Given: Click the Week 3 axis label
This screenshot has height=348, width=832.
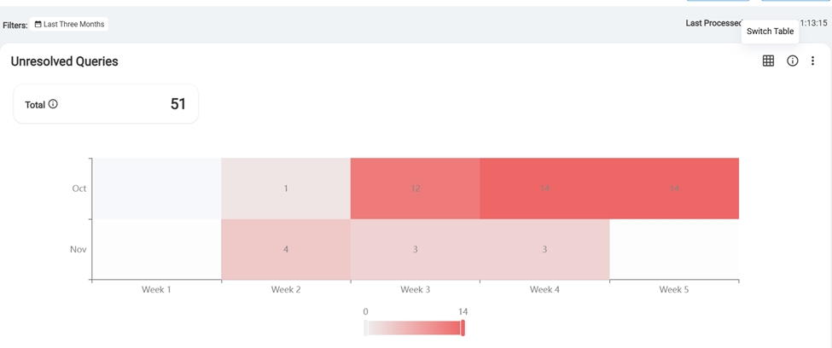Looking at the screenshot, I should pos(416,290).
